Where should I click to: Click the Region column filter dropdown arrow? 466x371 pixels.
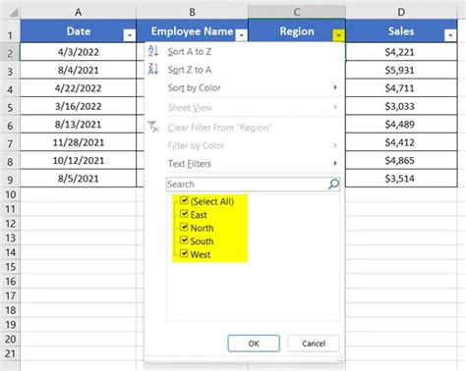coord(338,35)
